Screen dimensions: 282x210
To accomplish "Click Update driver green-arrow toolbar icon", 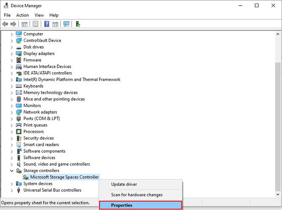I will pos(78,24).
